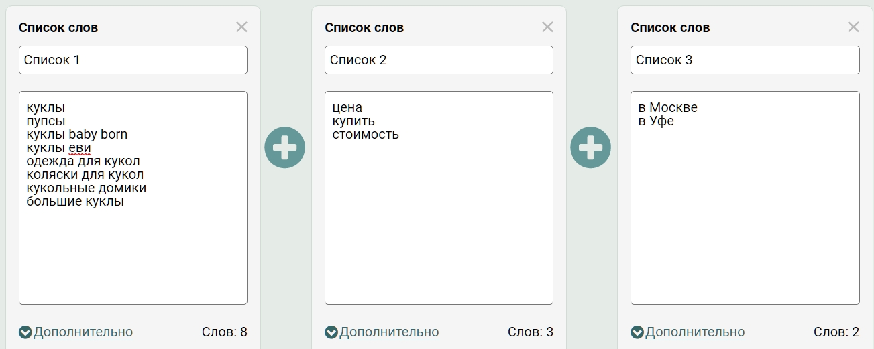Expand Дополнительно options under Список 1
This screenshot has width=874, height=349.
(76, 332)
